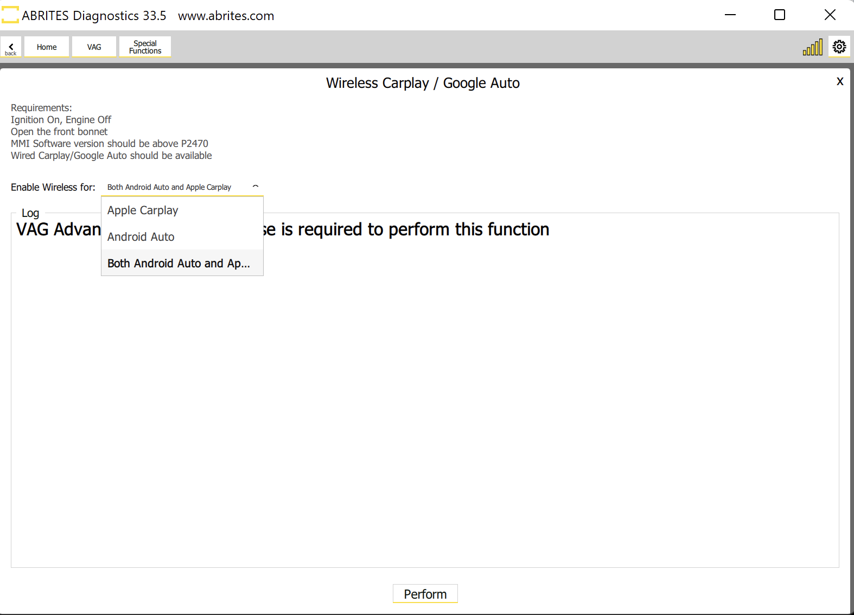Minimize the ABRITES Diagnostics window
Screen dimensions: 854x615
click(x=730, y=15)
